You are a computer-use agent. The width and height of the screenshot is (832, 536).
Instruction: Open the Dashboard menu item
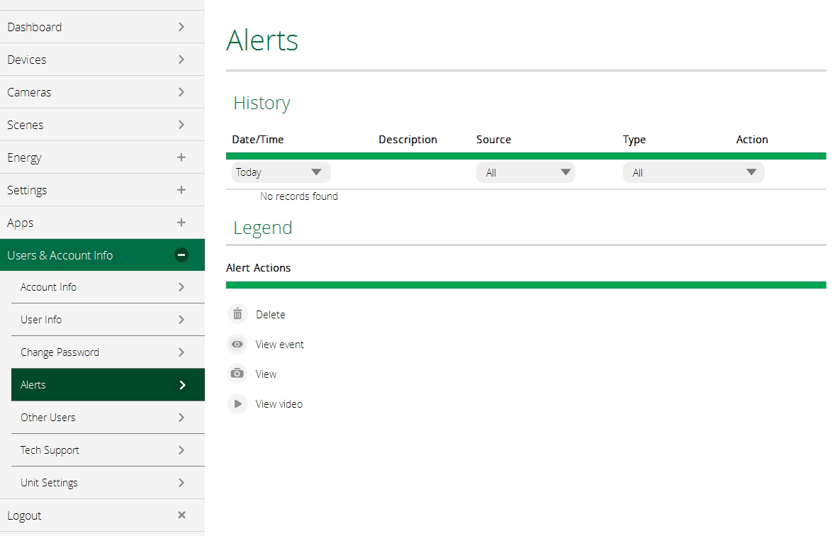[35, 27]
